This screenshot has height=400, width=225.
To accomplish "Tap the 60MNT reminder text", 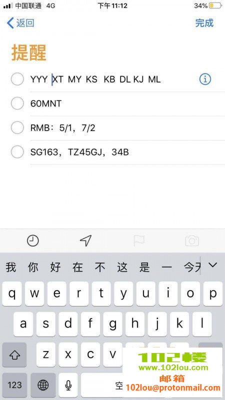I will (46, 103).
